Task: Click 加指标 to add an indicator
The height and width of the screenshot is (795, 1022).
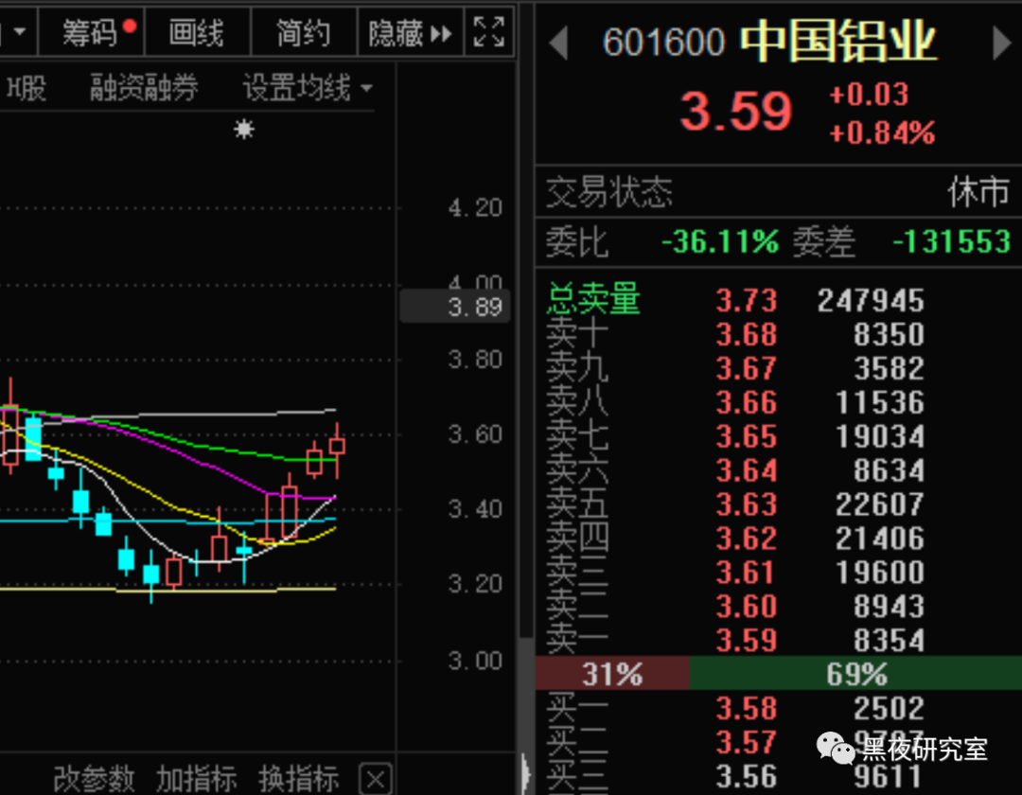Action: pyautogui.click(x=196, y=779)
